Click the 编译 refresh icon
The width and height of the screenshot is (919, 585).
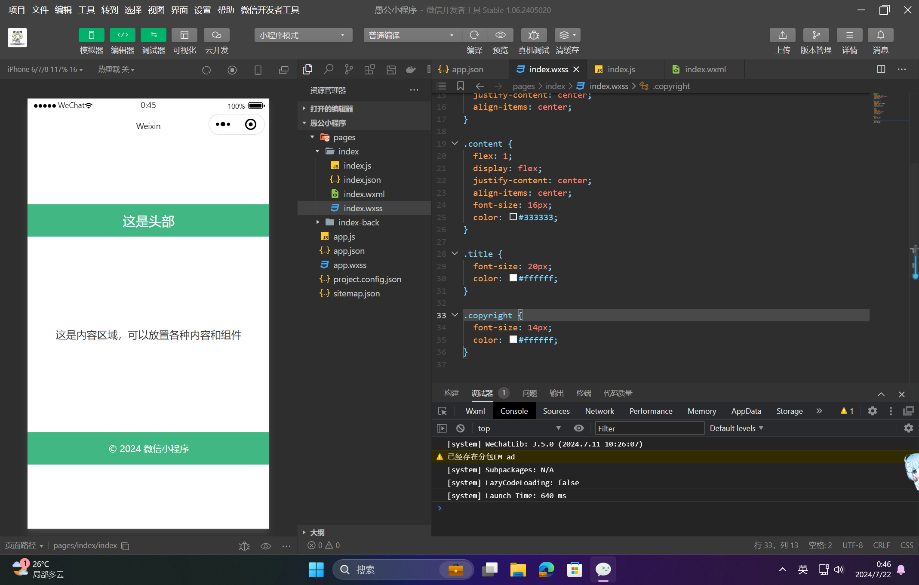point(474,35)
